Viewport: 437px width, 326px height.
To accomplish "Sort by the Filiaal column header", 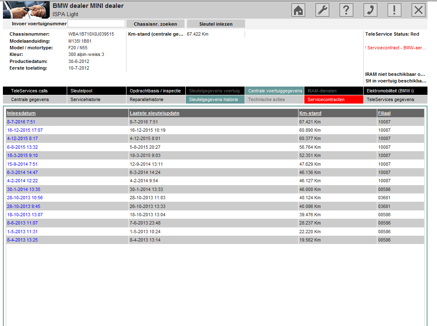I will pyautogui.click(x=384, y=113).
